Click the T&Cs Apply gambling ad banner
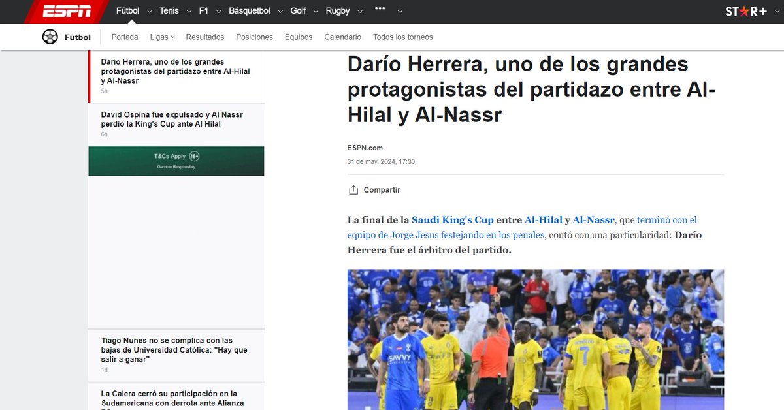The width and height of the screenshot is (784, 410). (x=176, y=161)
